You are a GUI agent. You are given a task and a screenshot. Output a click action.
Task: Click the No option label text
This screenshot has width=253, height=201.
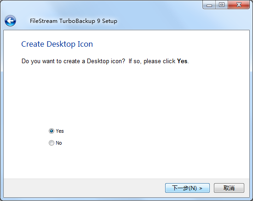pyautogui.click(x=59, y=143)
